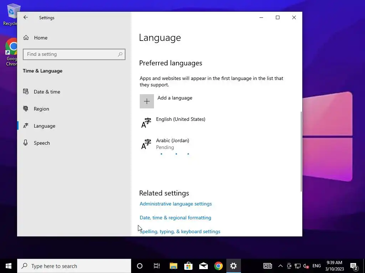
Task: Select English (United States) language entry
Action: point(216,123)
